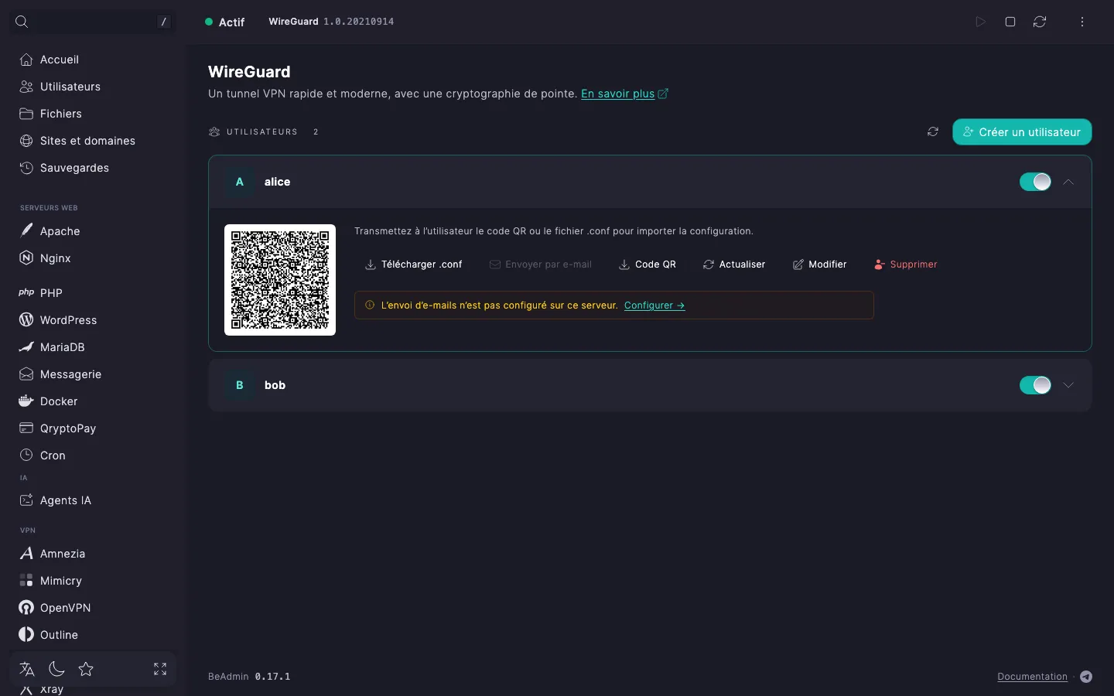The image size is (1114, 696).
Task: Click Télécharger .conf for alice
Action: 414,264
